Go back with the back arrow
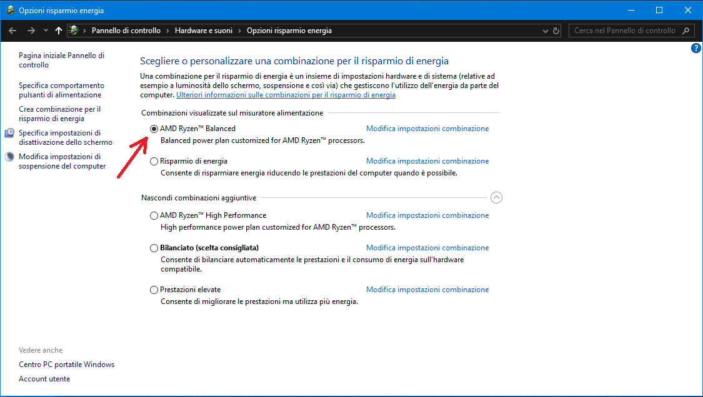 pyautogui.click(x=12, y=31)
